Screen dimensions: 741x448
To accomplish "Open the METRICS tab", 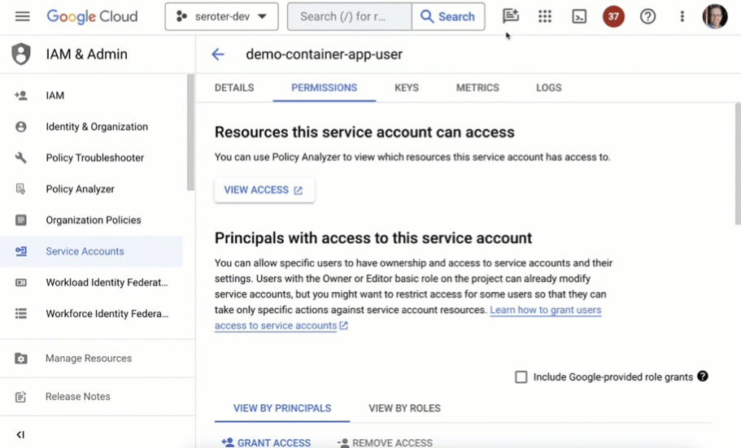I will (477, 88).
